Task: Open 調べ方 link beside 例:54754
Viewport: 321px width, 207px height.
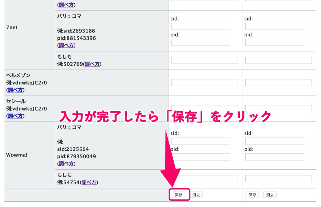Action: pyautogui.click(x=89, y=182)
